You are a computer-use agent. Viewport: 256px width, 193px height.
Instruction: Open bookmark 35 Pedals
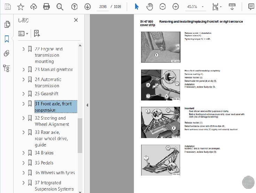pos(44,163)
